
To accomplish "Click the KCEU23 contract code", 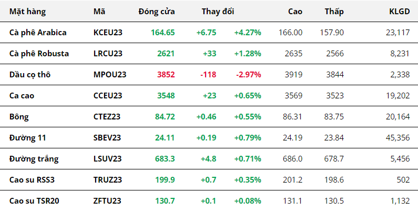I will [x=108, y=33].
